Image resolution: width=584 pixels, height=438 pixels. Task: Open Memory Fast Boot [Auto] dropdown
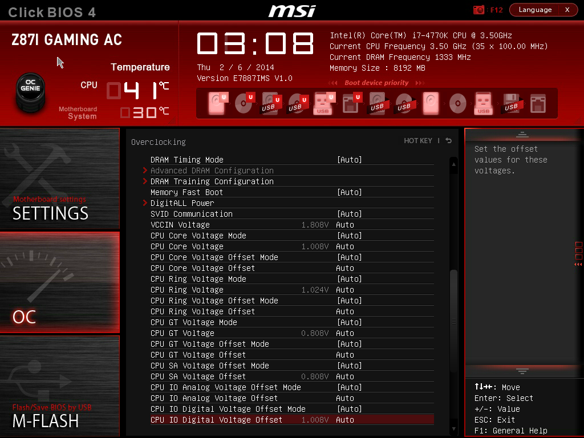point(350,192)
